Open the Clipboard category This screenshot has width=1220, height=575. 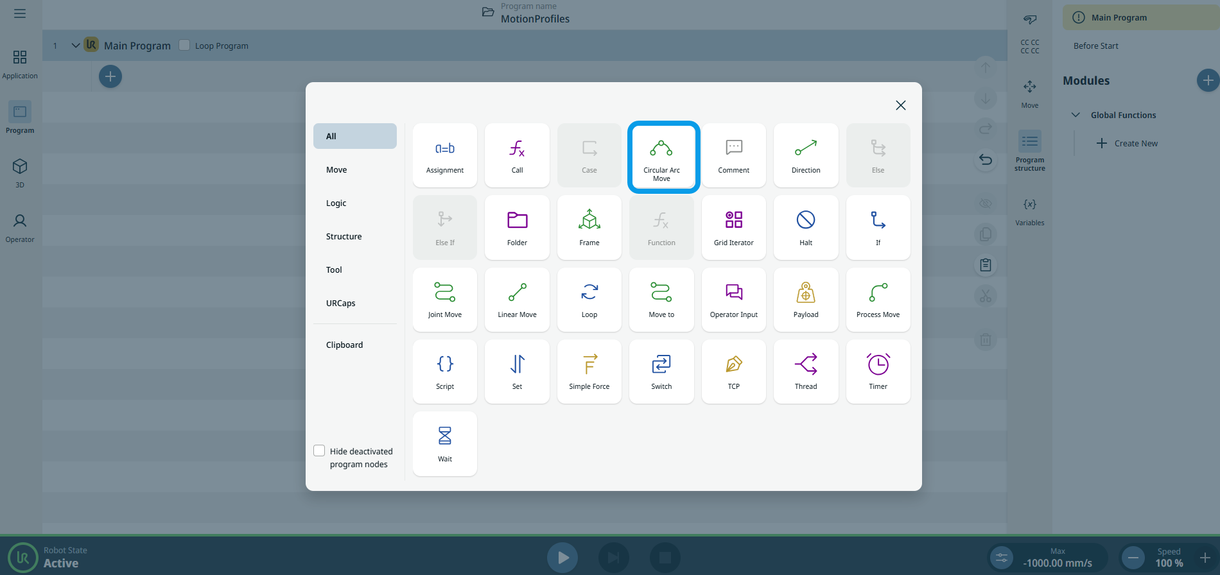(x=344, y=345)
